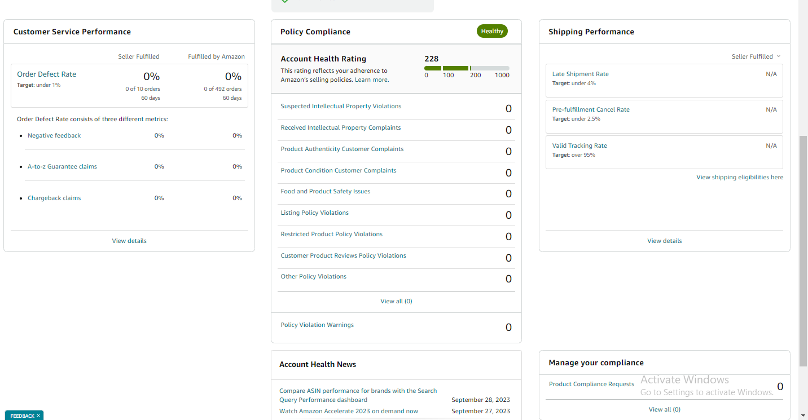The image size is (808, 420).
Task: Expand the Seller Fulfilled dropdown in Shipping Performance
Action: coord(756,56)
